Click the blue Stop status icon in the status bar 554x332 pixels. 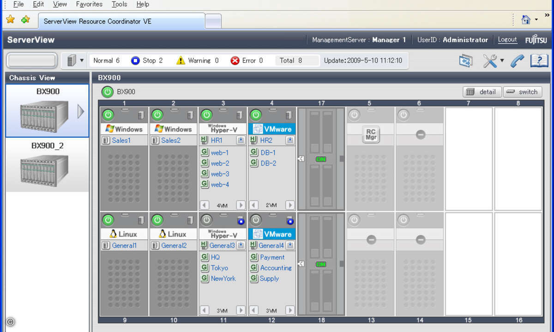[135, 60]
